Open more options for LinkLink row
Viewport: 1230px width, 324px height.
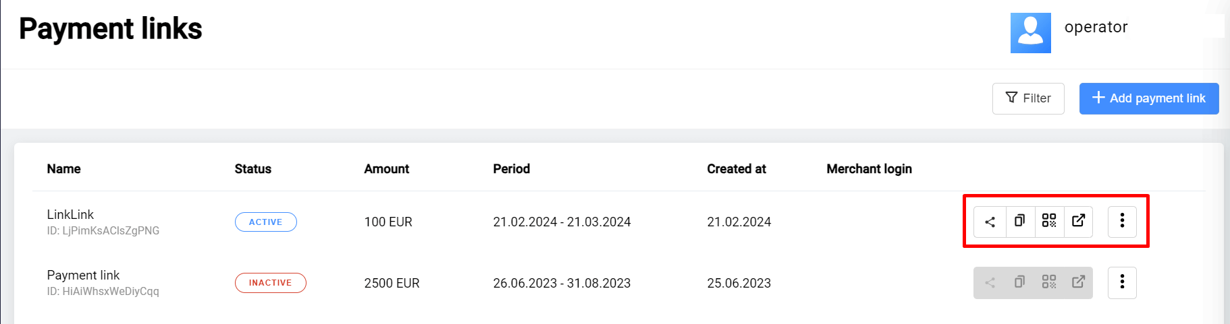pyautogui.click(x=1122, y=221)
